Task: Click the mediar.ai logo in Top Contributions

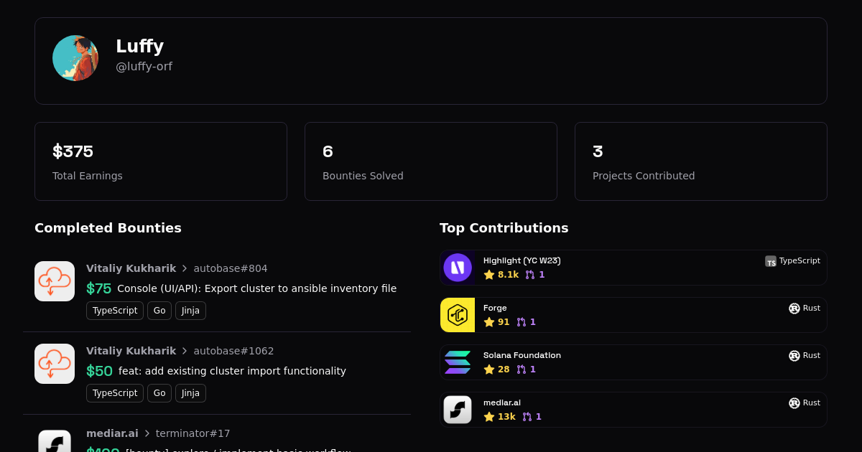Action: [x=458, y=410]
